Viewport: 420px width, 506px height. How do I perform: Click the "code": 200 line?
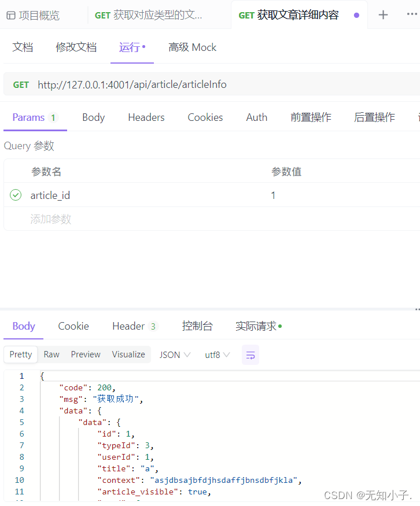pyautogui.click(x=87, y=387)
